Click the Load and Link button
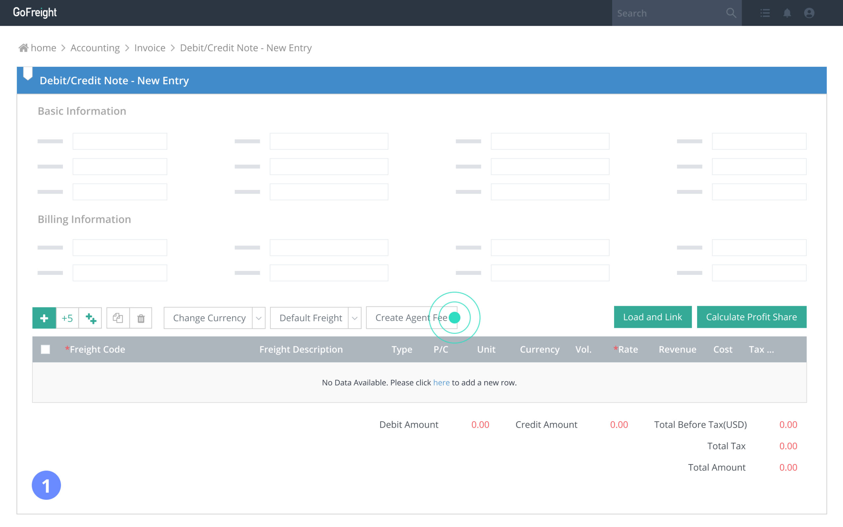This screenshot has width=843, height=527. 652,317
